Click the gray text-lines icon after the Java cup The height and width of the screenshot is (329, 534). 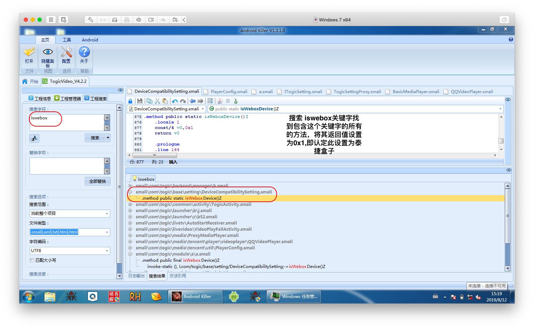228,101
